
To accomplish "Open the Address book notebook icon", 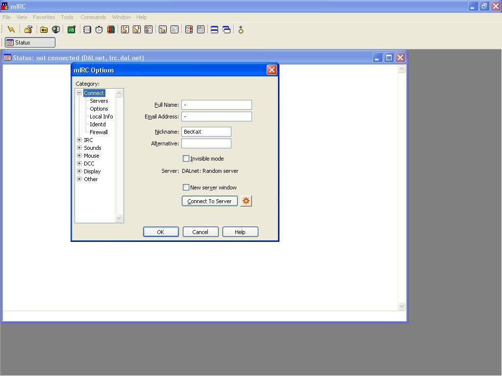I will (x=87, y=29).
